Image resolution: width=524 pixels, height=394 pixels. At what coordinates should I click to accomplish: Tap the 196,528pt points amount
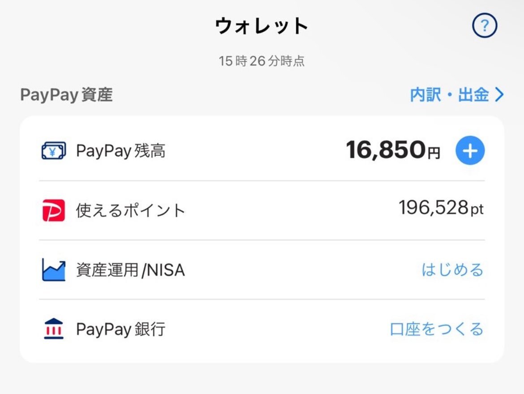coord(441,208)
